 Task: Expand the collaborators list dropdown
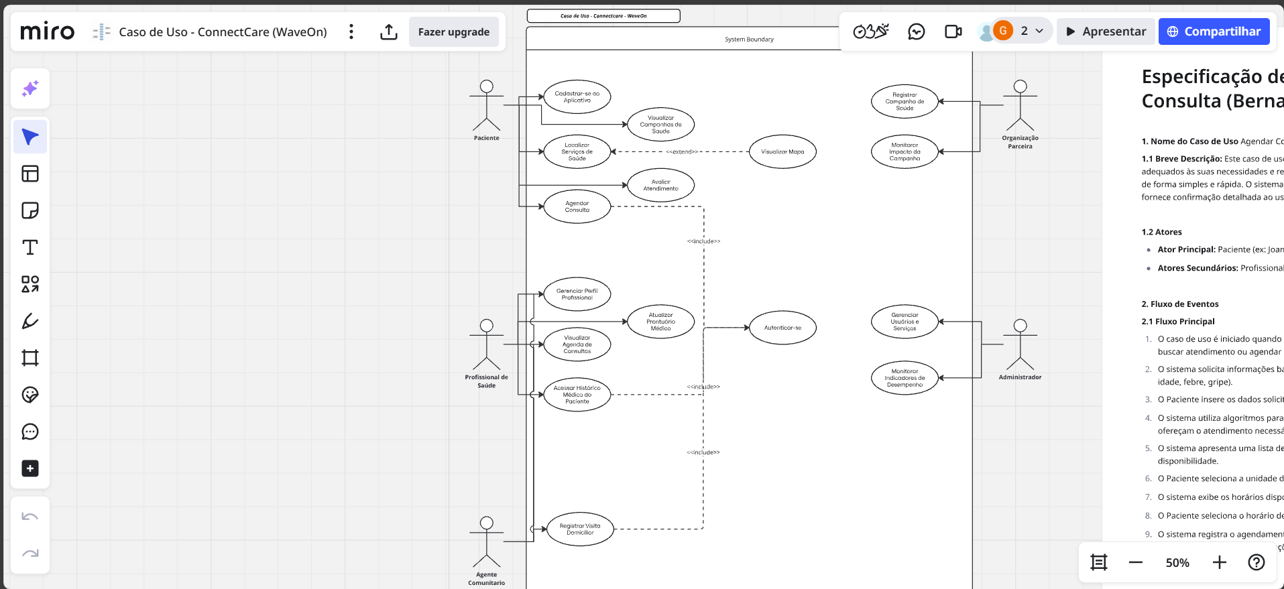[x=1039, y=31]
